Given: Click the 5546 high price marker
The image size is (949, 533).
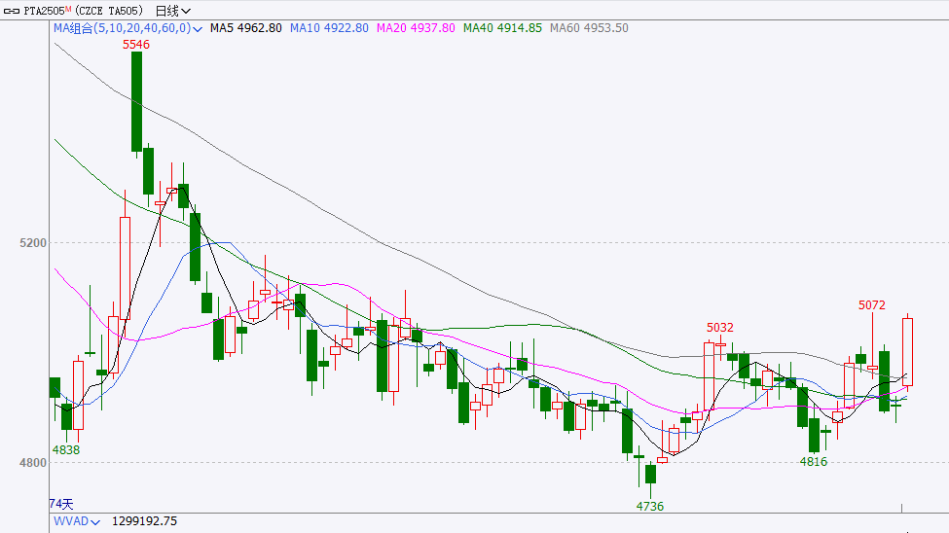Looking at the screenshot, I should coord(135,45).
